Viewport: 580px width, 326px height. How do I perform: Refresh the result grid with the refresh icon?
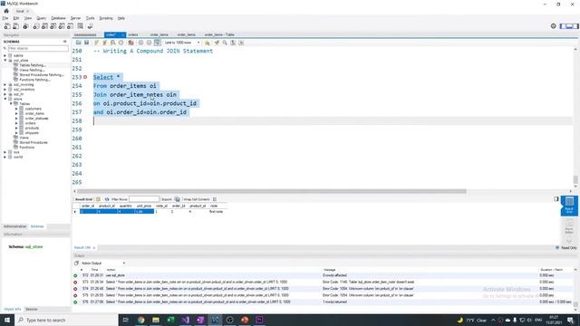coord(107,199)
